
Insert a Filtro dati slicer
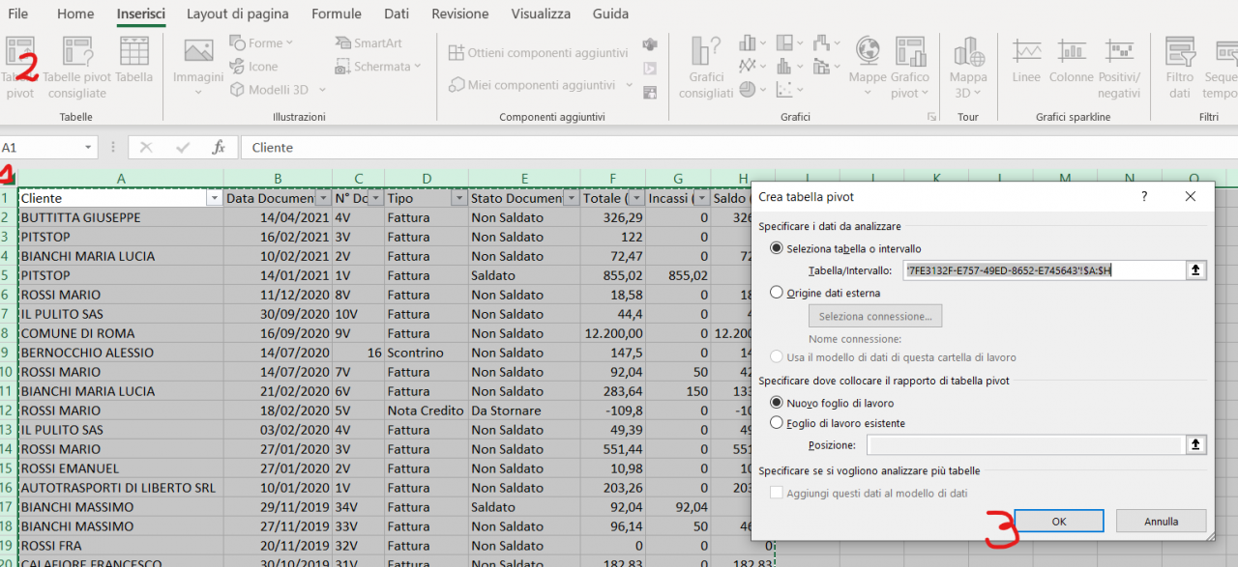[x=1180, y=68]
